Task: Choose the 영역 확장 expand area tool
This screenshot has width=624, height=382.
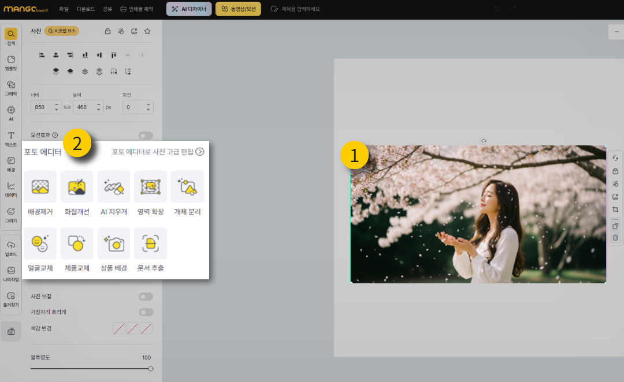Action: coord(150,186)
